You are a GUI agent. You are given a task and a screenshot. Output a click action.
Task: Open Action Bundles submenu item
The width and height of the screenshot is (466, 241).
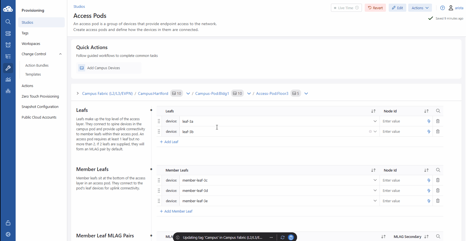coord(37,65)
